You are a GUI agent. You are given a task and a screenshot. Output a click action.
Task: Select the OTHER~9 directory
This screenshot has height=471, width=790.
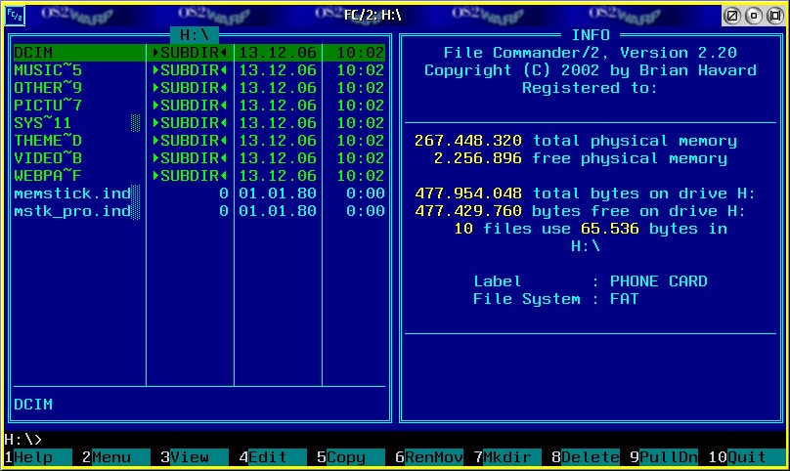(199, 88)
